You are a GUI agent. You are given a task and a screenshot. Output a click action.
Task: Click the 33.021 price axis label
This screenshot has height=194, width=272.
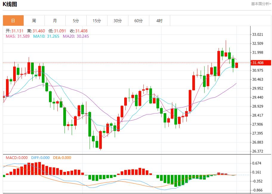(258, 34)
